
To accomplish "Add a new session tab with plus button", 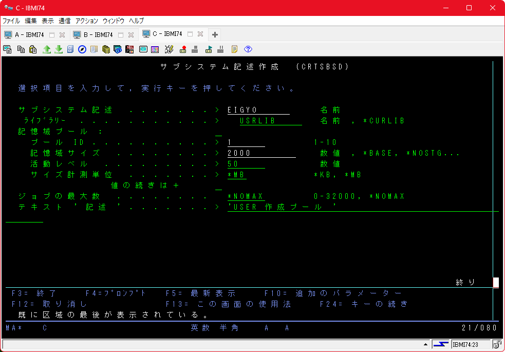I will (x=215, y=35).
